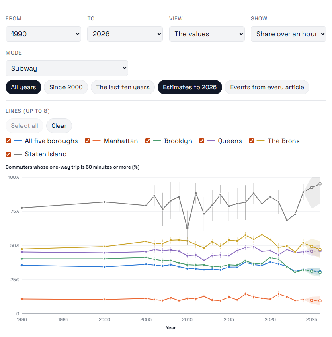Click the Manhattan 2026 estimate point

pyautogui.click(x=320, y=301)
